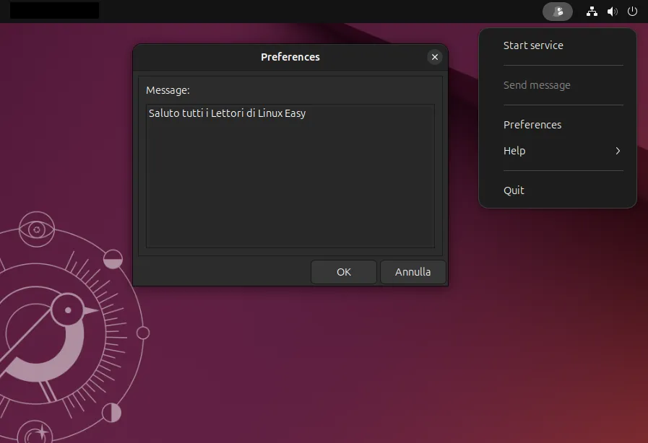Select Start service from tray menu
648x443 pixels.
pos(533,45)
